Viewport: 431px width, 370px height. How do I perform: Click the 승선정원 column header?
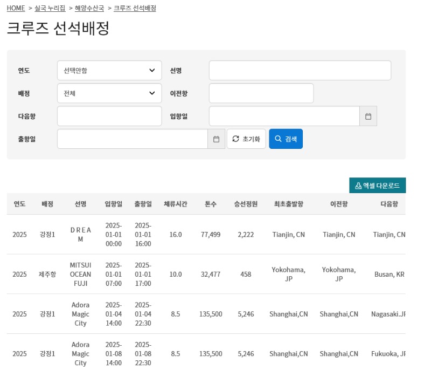246,204
